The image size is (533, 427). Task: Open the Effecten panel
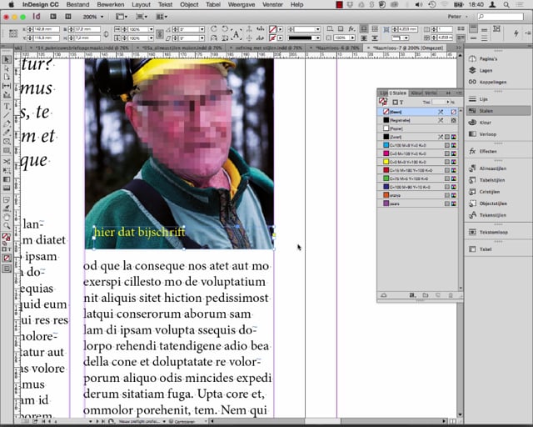coord(488,152)
